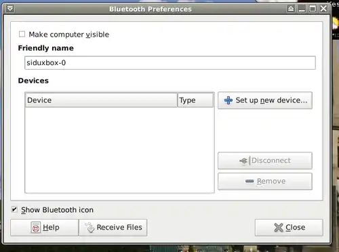Image resolution: width=339 pixels, height=252 pixels.
Task: Open the window menu arrow in title bar
Action: (10, 9)
